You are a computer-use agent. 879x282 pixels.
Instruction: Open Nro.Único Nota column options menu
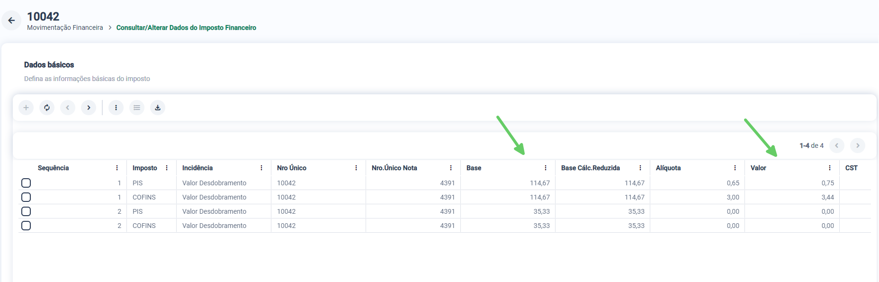click(x=451, y=168)
